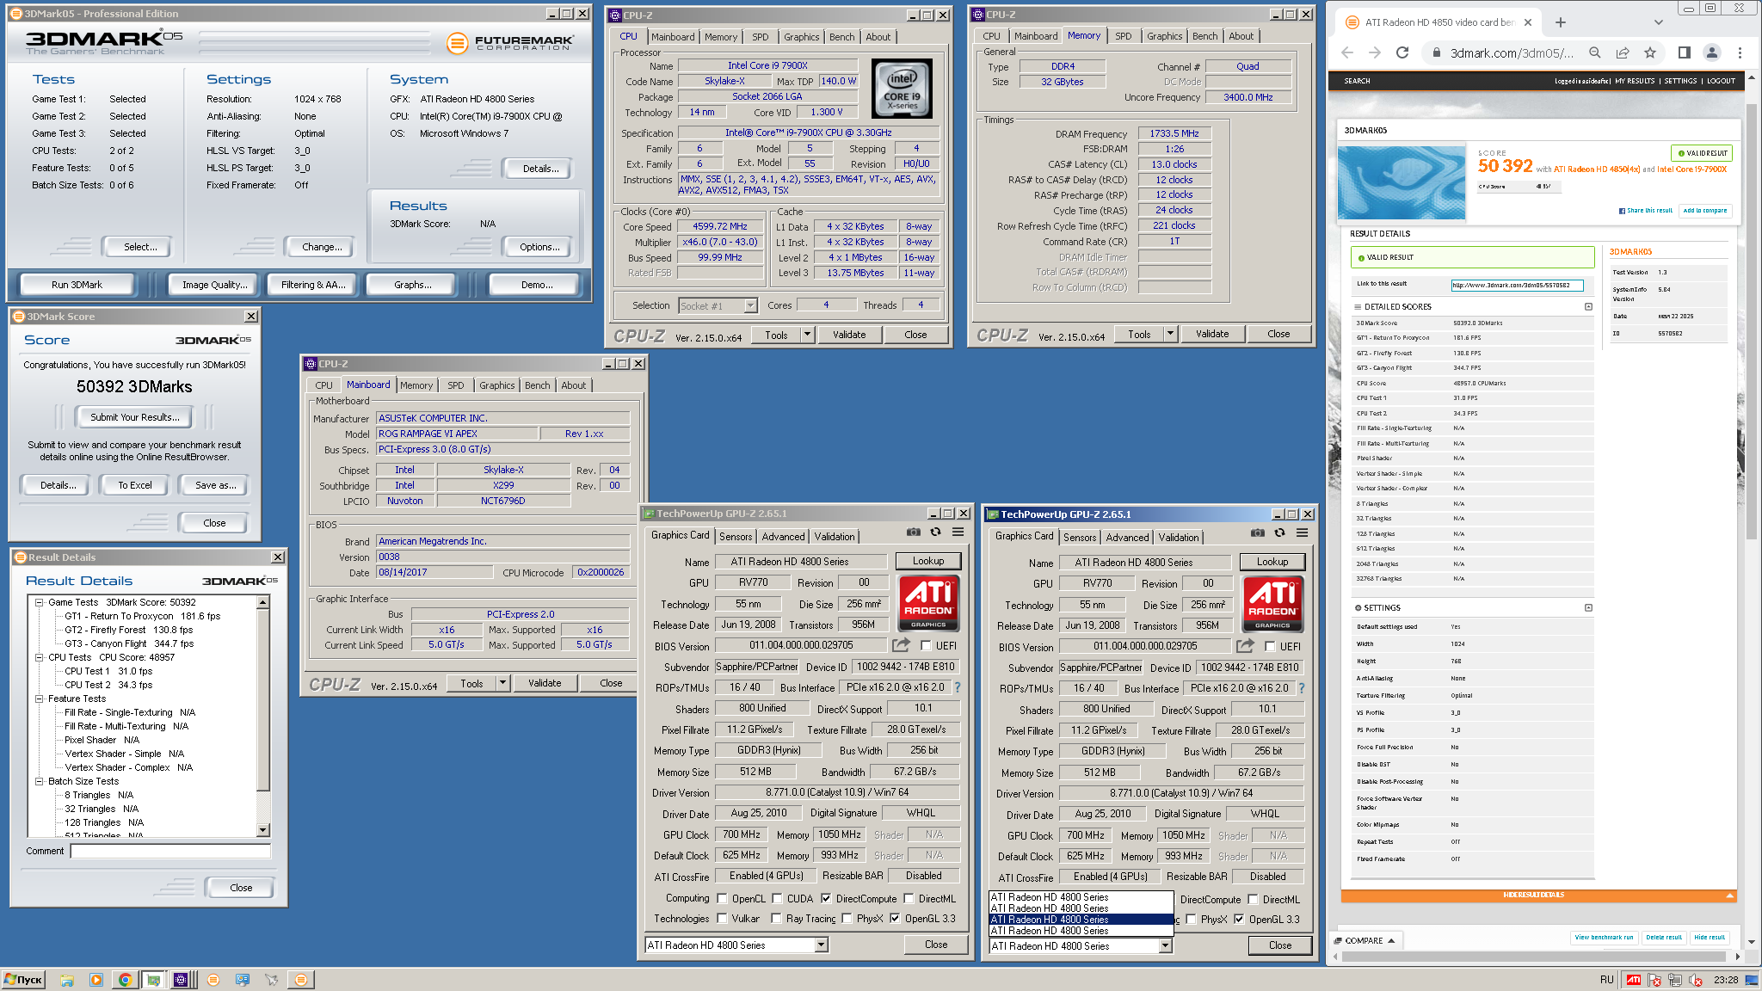Open the Tools dropdown arrow in CPU-Z CPU window

tap(807, 335)
